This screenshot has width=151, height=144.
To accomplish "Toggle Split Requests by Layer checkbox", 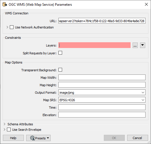I will (x=60, y=53).
